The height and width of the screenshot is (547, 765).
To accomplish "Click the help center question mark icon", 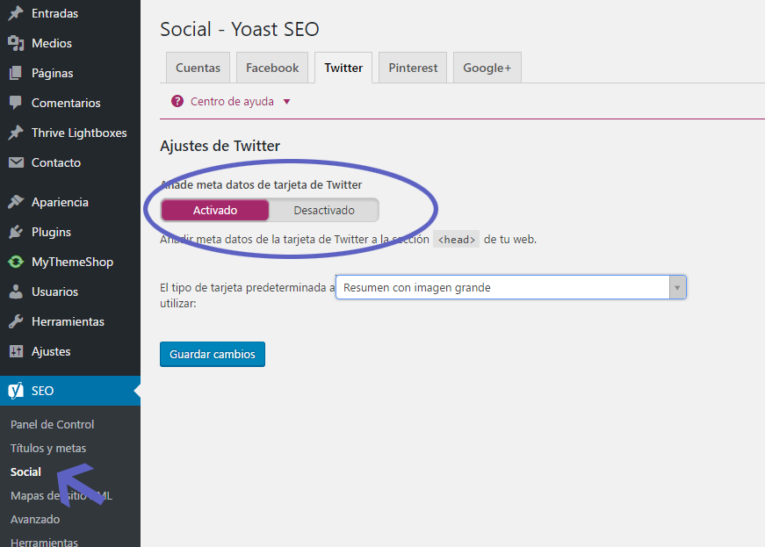I will tap(177, 101).
